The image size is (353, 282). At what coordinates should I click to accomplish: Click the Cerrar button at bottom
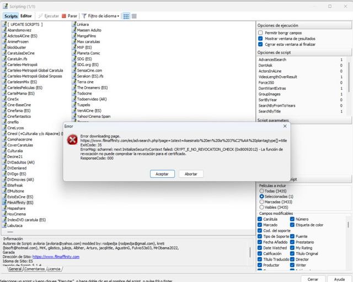tap(313, 279)
